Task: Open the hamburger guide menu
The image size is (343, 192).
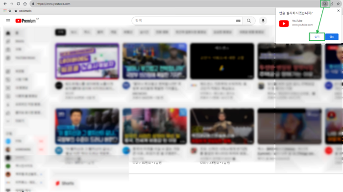Action: coord(8,21)
